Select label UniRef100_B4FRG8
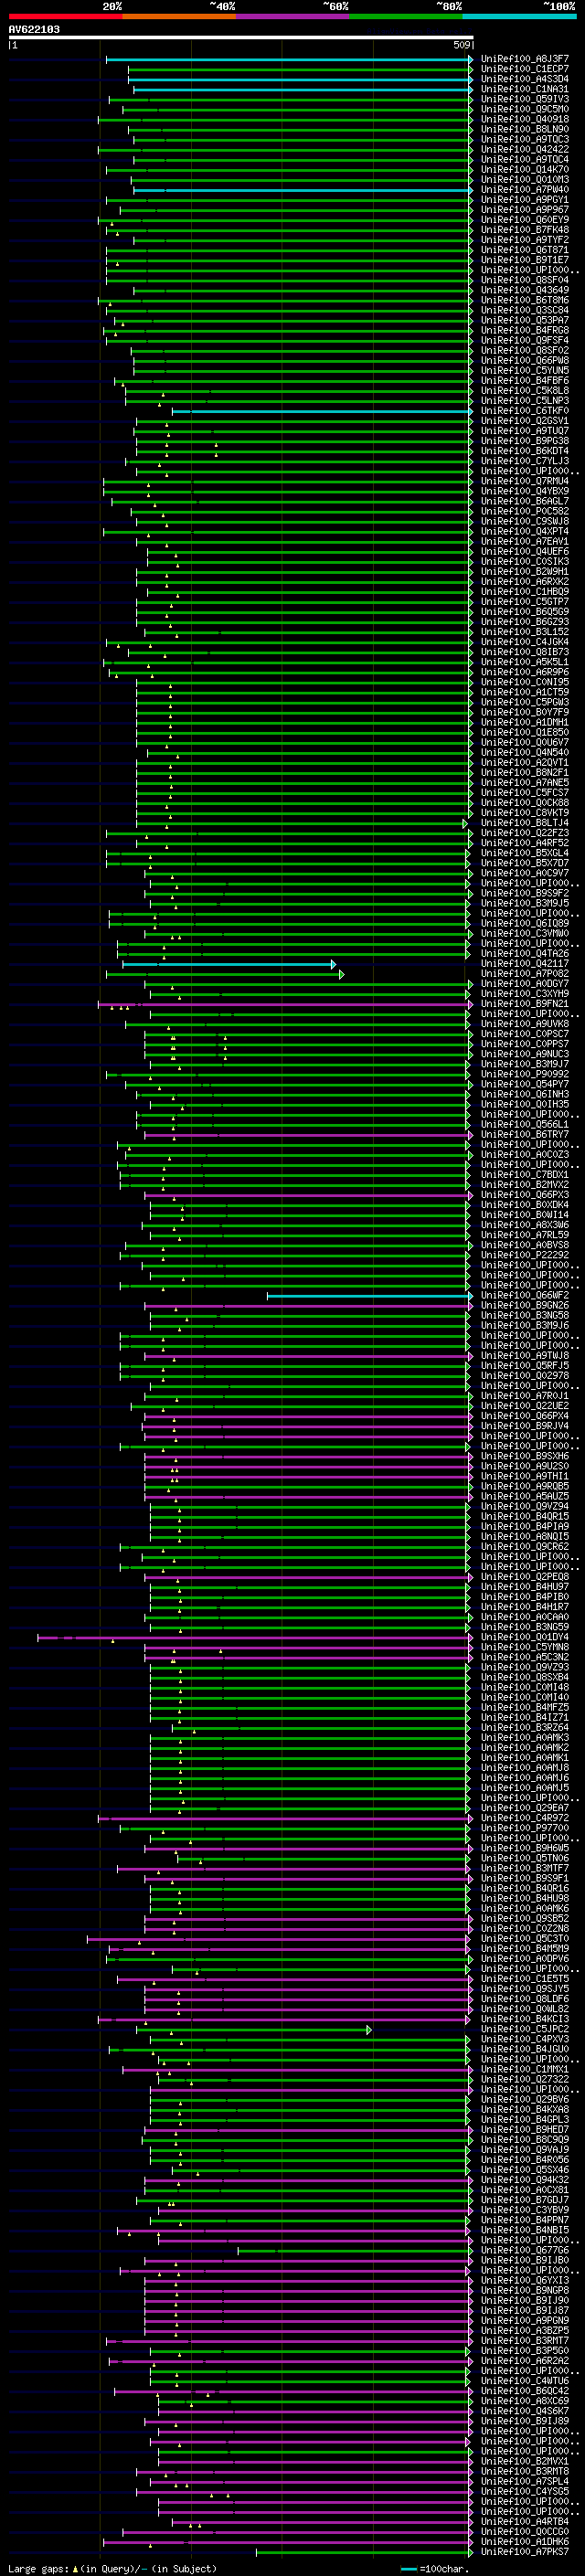The image size is (585, 2576). pyautogui.click(x=525, y=330)
